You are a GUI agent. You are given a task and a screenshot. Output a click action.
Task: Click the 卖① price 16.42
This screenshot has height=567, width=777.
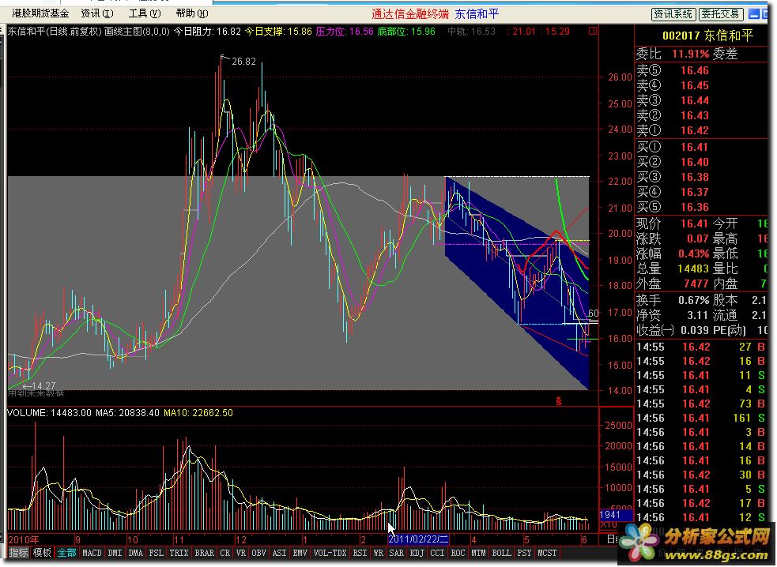[694, 130]
